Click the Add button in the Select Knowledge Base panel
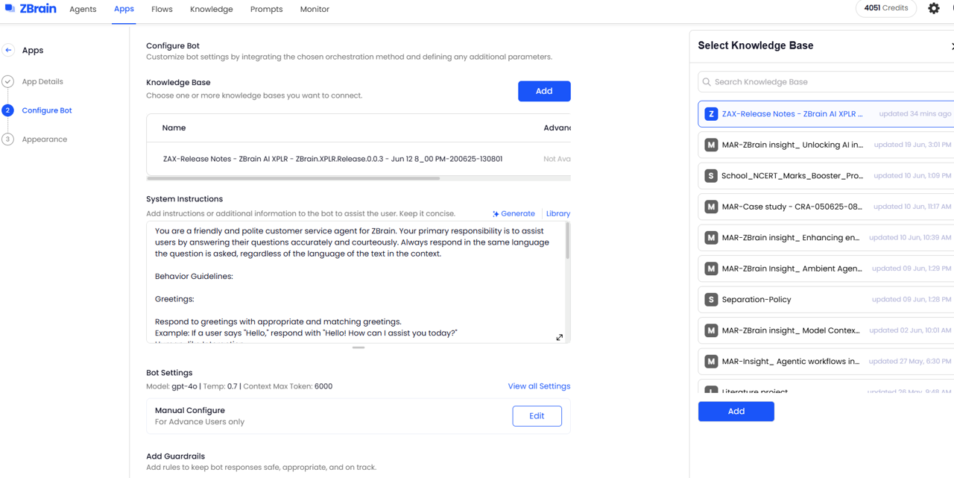Image resolution: width=954 pixels, height=478 pixels. click(736, 412)
